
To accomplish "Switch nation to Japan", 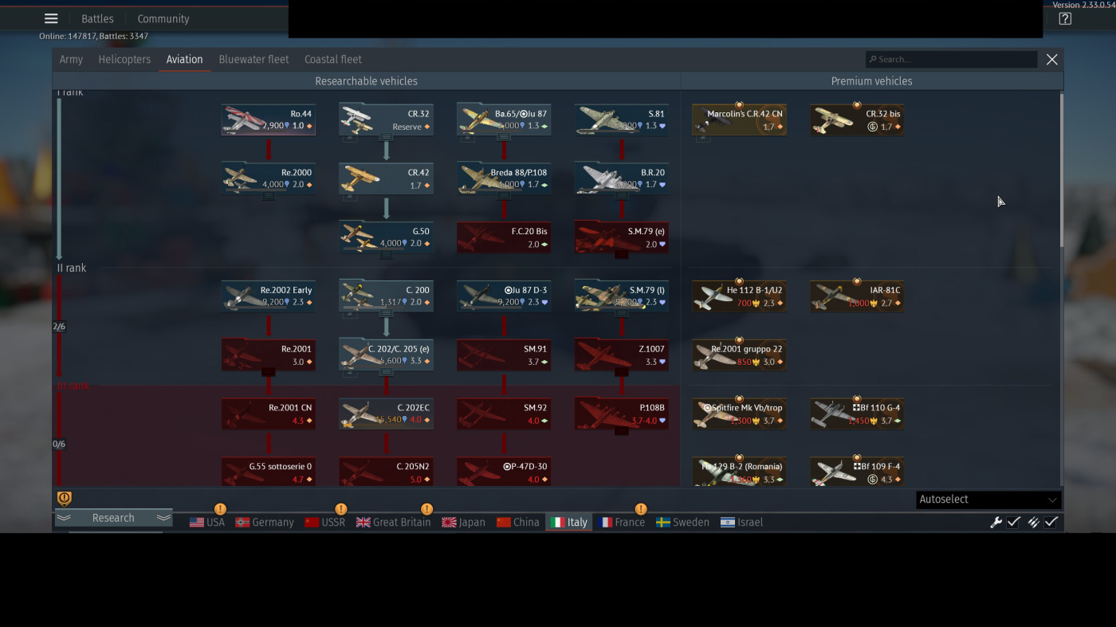I will 464,523.
